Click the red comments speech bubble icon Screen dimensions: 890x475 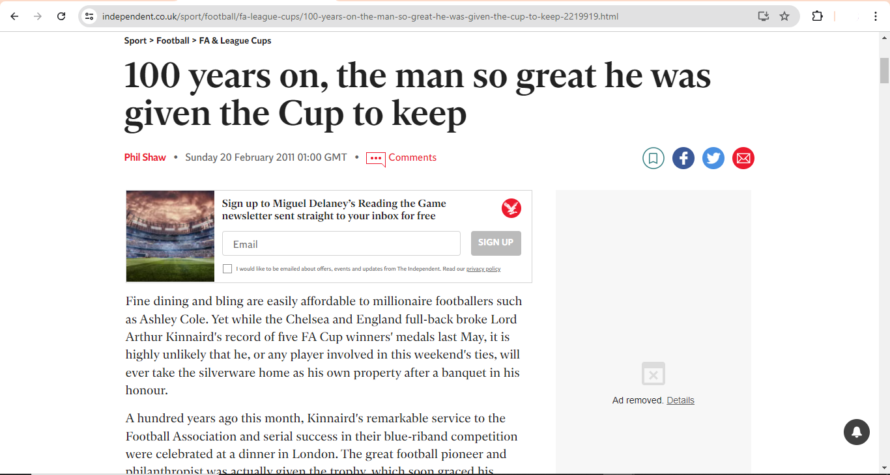(x=376, y=159)
